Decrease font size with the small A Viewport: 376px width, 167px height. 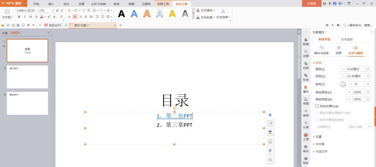62,10
